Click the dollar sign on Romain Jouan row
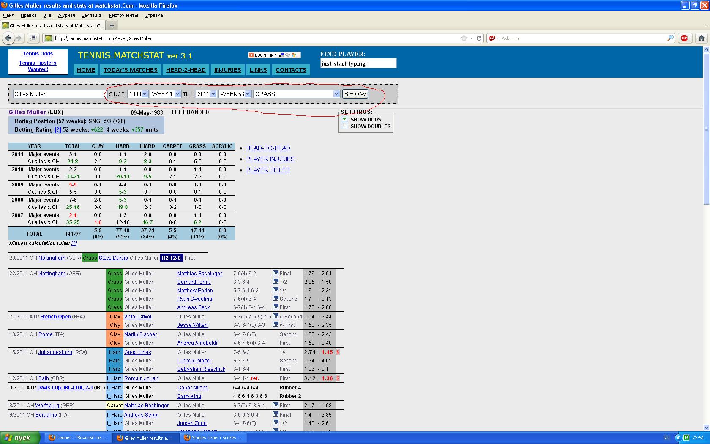Image resolution: width=710 pixels, height=444 pixels. (338, 378)
